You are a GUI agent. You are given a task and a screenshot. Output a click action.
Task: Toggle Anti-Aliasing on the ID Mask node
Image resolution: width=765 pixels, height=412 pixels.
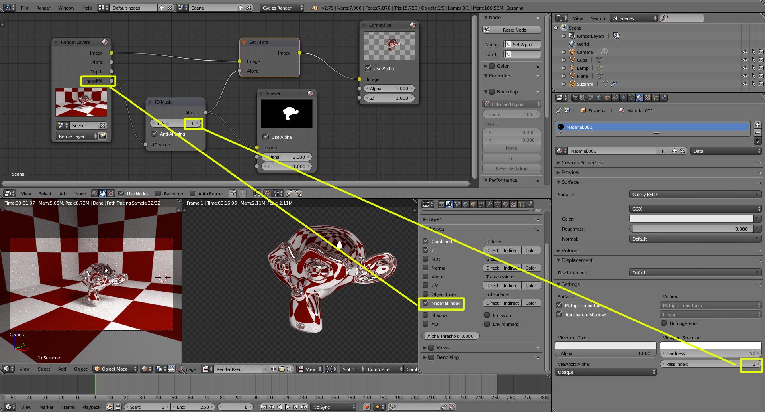point(154,134)
